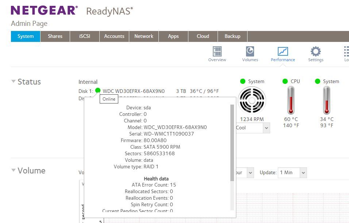The height and width of the screenshot is (223, 349).
Task: Open the Backup tab
Action: pyautogui.click(x=232, y=36)
